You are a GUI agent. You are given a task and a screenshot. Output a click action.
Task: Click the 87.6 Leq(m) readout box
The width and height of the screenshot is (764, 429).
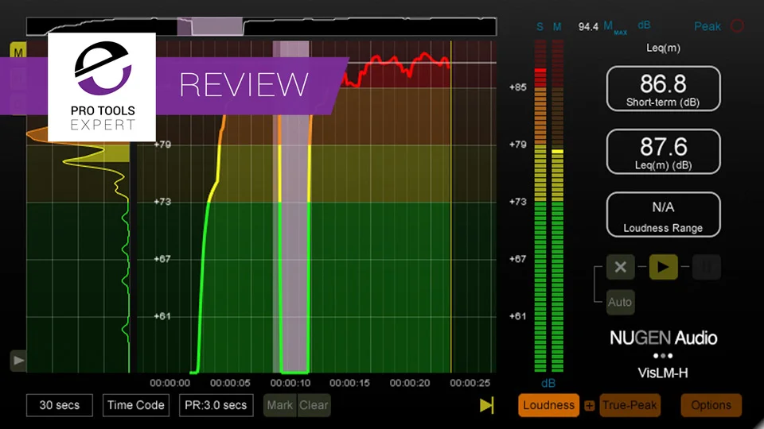(663, 151)
